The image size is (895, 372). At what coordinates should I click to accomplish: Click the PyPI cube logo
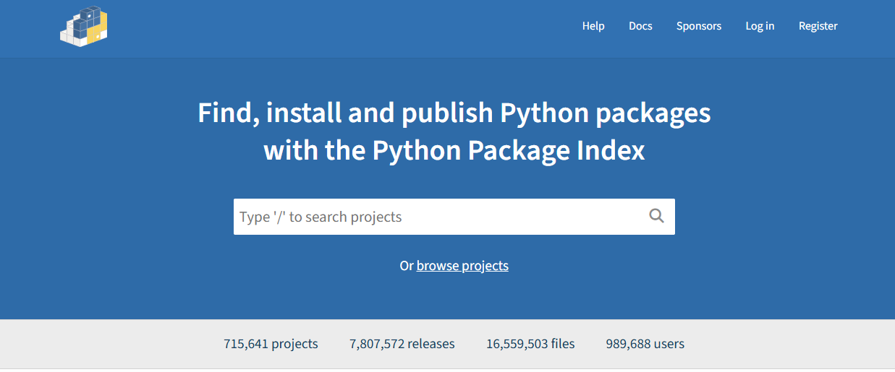click(x=83, y=27)
